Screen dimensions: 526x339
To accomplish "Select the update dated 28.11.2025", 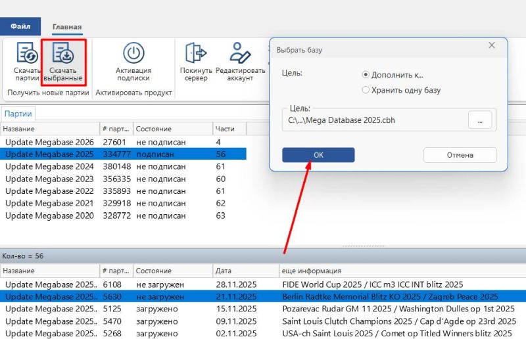I will 263,284.
